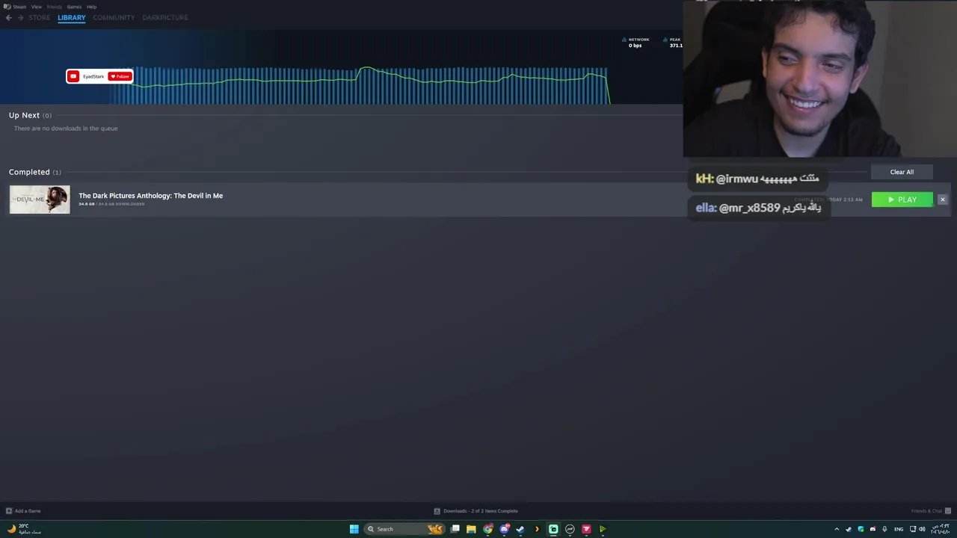Go forward with the right arrow
This screenshot has height=538, width=957.
tap(20, 17)
